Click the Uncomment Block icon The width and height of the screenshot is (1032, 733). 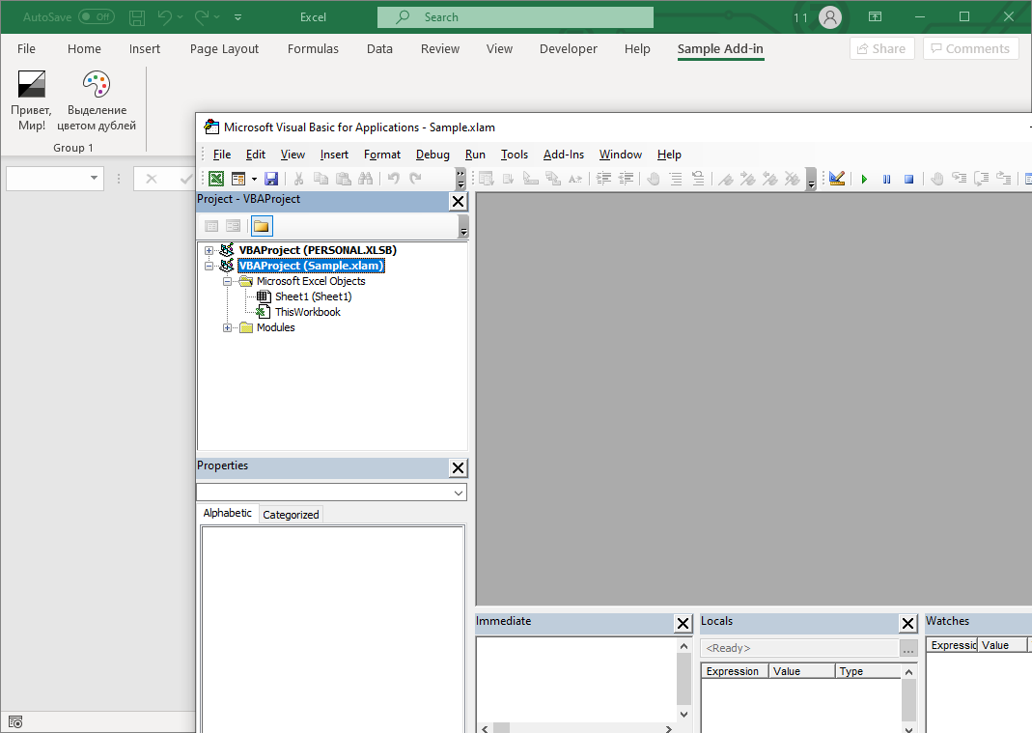pyautogui.click(x=698, y=179)
